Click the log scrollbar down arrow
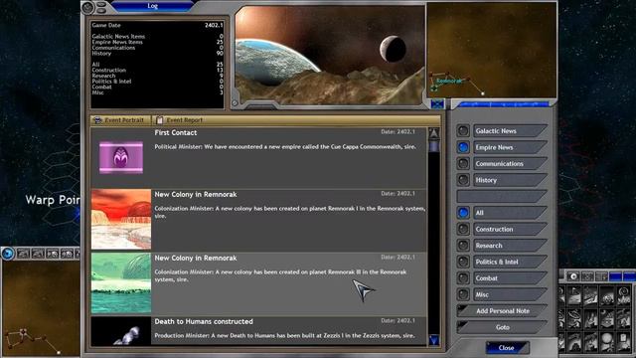 tap(433, 340)
